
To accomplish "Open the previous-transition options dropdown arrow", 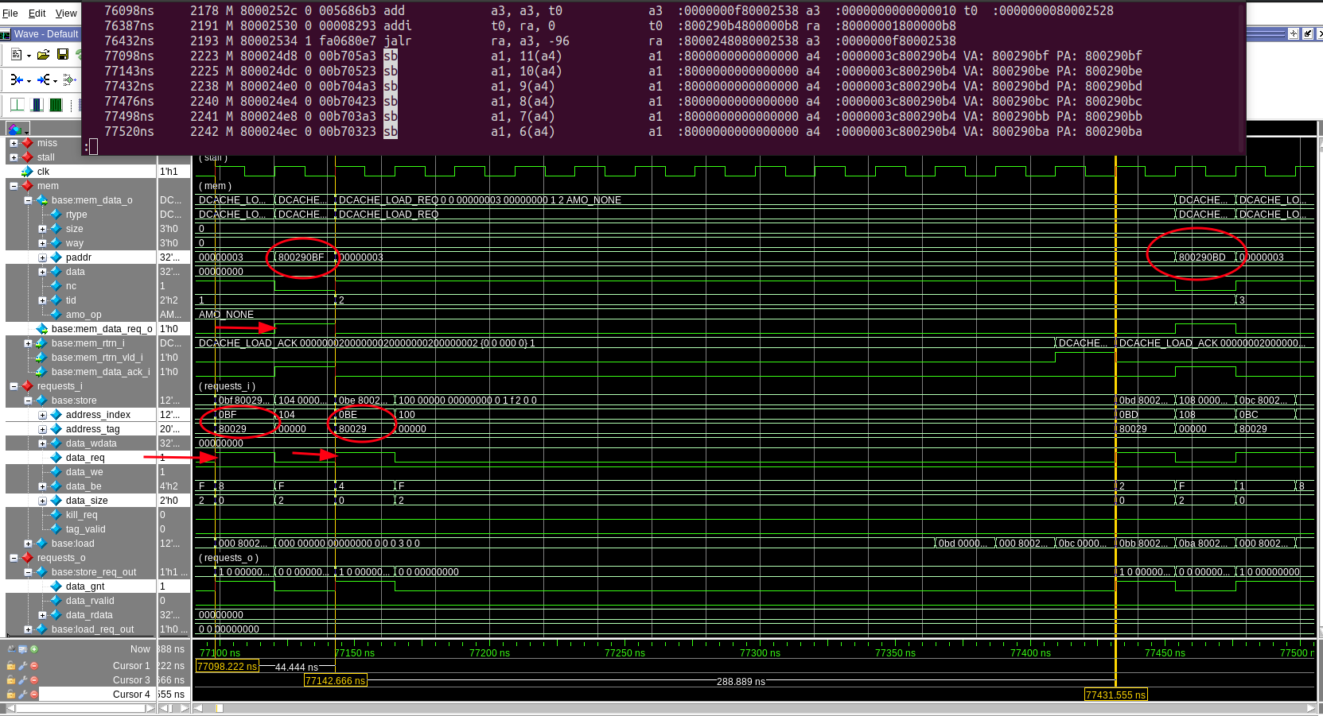I will tap(29, 80).
